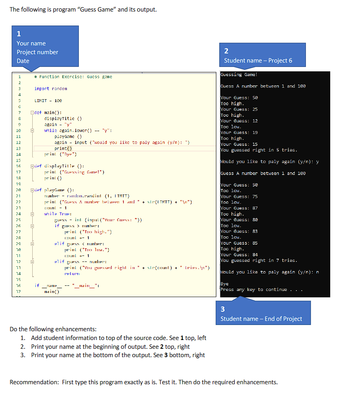Click the 'LIMIT = 100' code line

pyautogui.click(x=48, y=101)
